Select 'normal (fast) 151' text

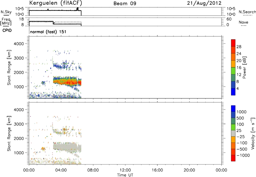tap(48, 32)
